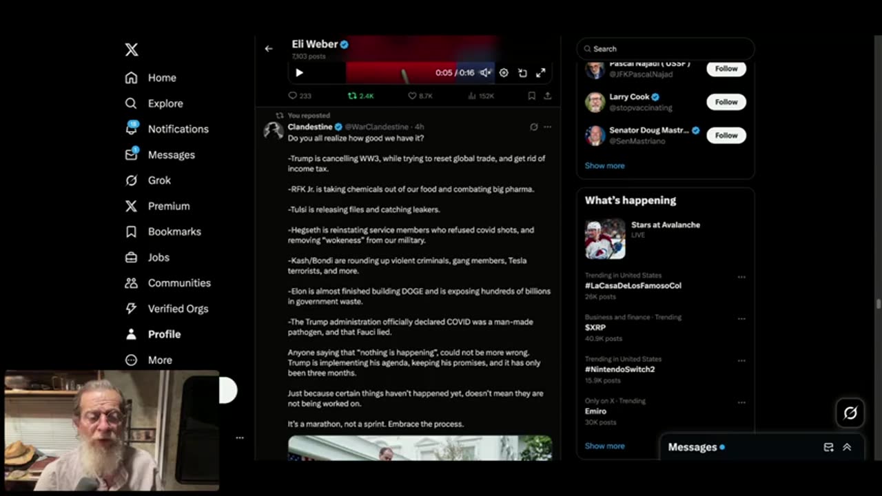Open Stars at Avalanche live event
This screenshot has width=882, height=496.
pyautogui.click(x=666, y=239)
